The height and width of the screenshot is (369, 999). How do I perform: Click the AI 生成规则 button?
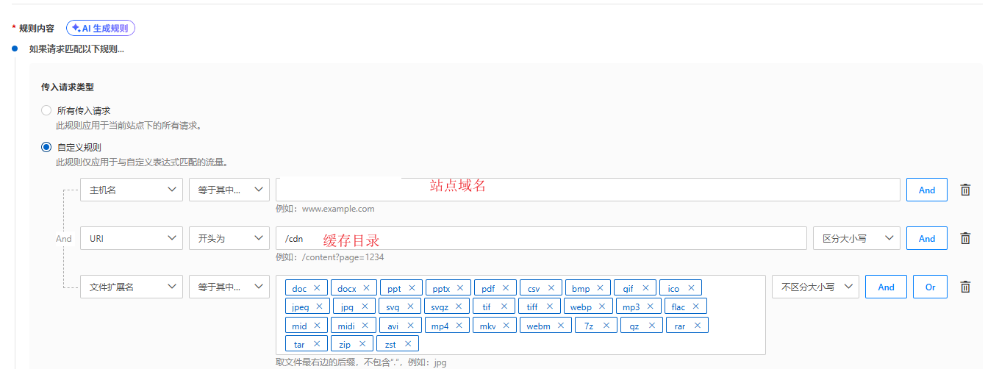[x=101, y=28]
